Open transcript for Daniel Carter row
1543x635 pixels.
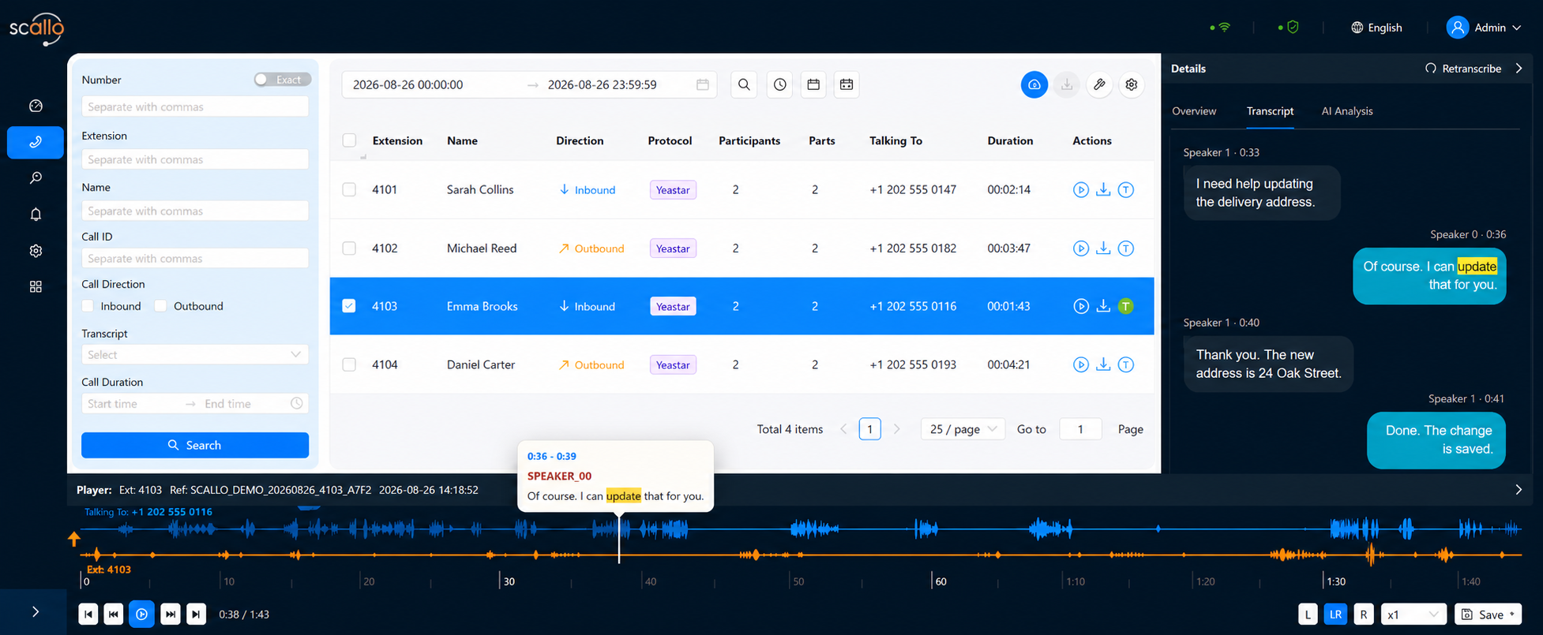(x=1126, y=364)
